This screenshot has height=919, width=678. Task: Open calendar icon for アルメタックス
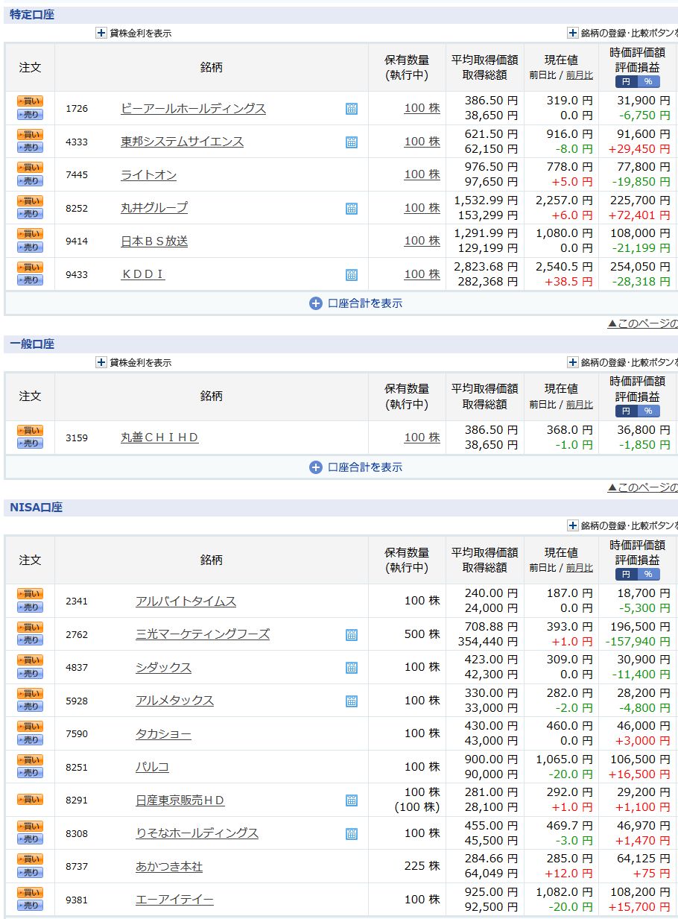pos(352,701)
